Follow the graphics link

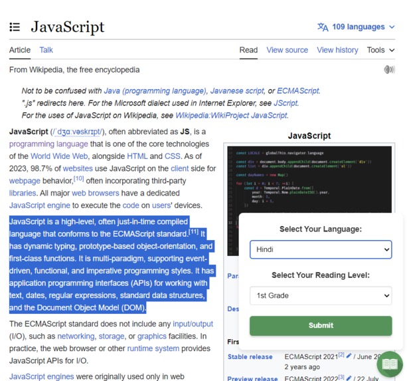click(x=152, y=336)
